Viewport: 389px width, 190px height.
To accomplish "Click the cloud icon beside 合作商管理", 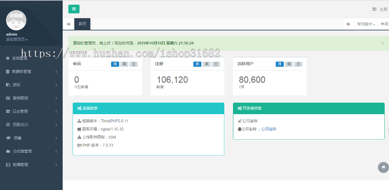I will [x=8, y=151].
